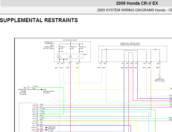
Task: Click the "A4" junction box pin label
Action: [127, 64]
